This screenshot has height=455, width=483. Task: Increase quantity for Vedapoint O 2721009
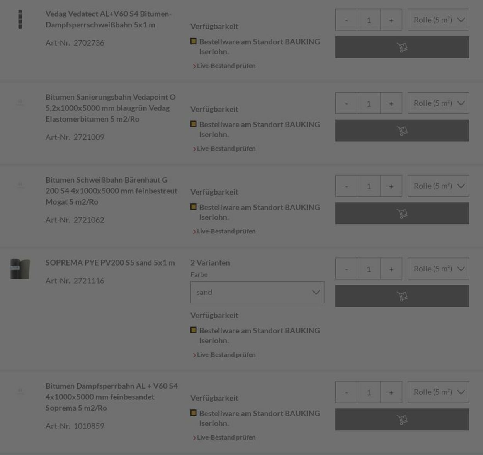click(x=391, y=103)
